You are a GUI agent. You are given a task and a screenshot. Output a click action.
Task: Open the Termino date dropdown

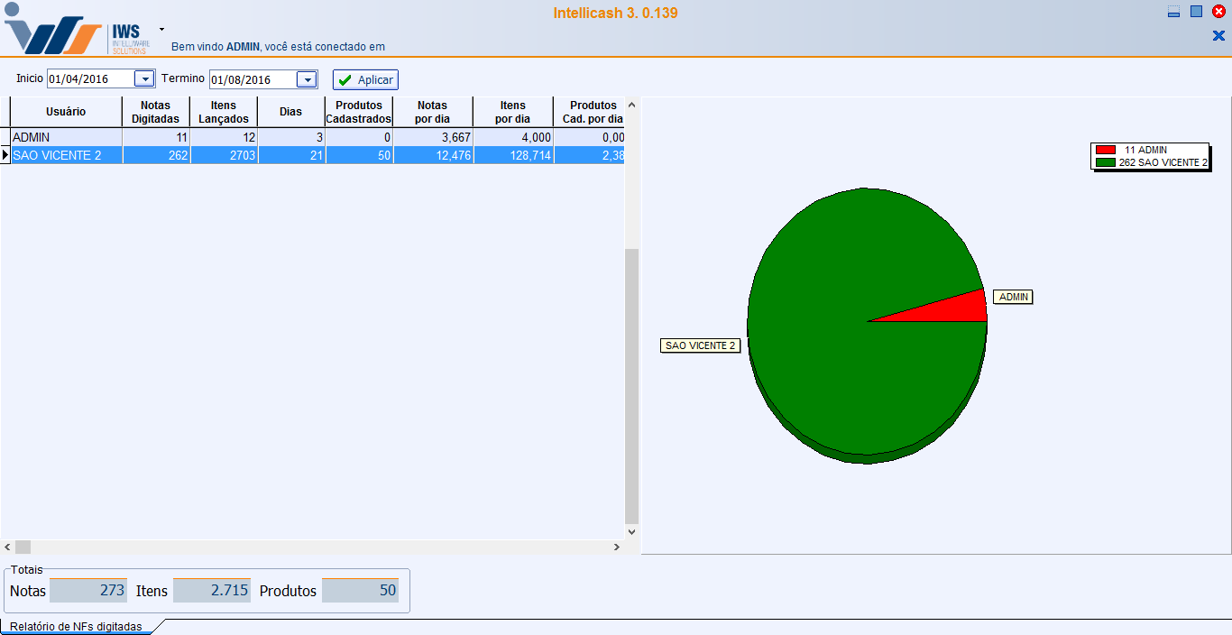307,79
